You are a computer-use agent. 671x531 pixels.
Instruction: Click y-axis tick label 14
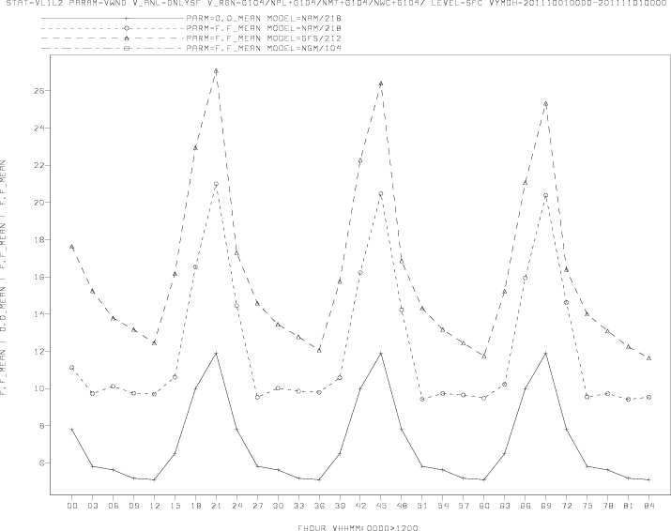38,314
